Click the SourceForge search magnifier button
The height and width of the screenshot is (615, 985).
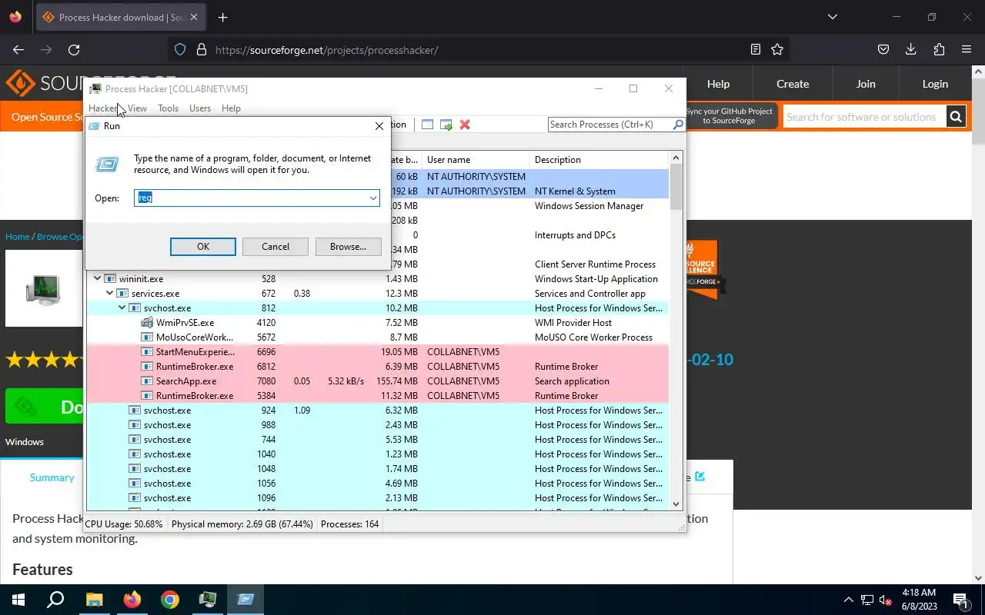click(956, 117)
